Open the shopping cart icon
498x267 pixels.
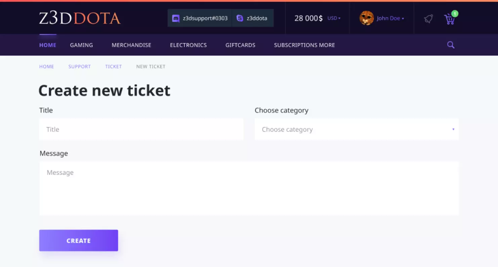tap(449, 19)
